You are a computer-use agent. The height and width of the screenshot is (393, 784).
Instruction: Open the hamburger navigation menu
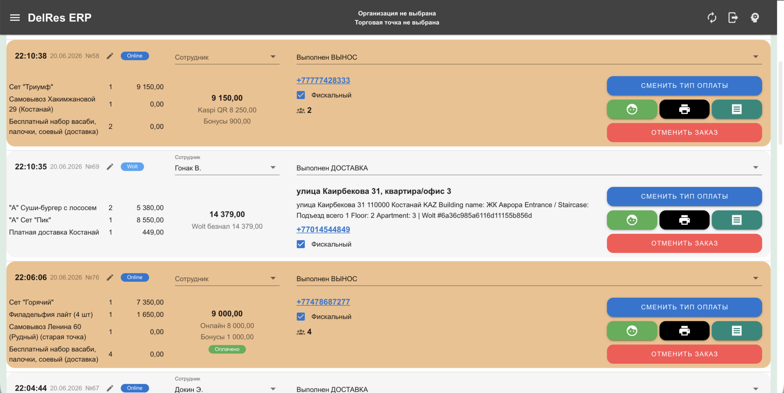[15, 17]
